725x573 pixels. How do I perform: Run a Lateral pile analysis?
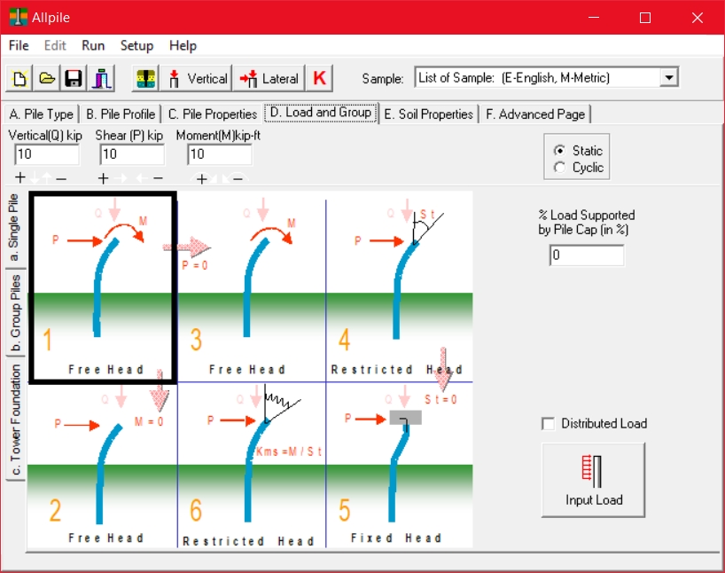pyautogui.click(x=268, y=78)
